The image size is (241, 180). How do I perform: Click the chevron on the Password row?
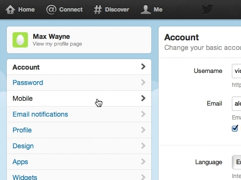point(143,83)
